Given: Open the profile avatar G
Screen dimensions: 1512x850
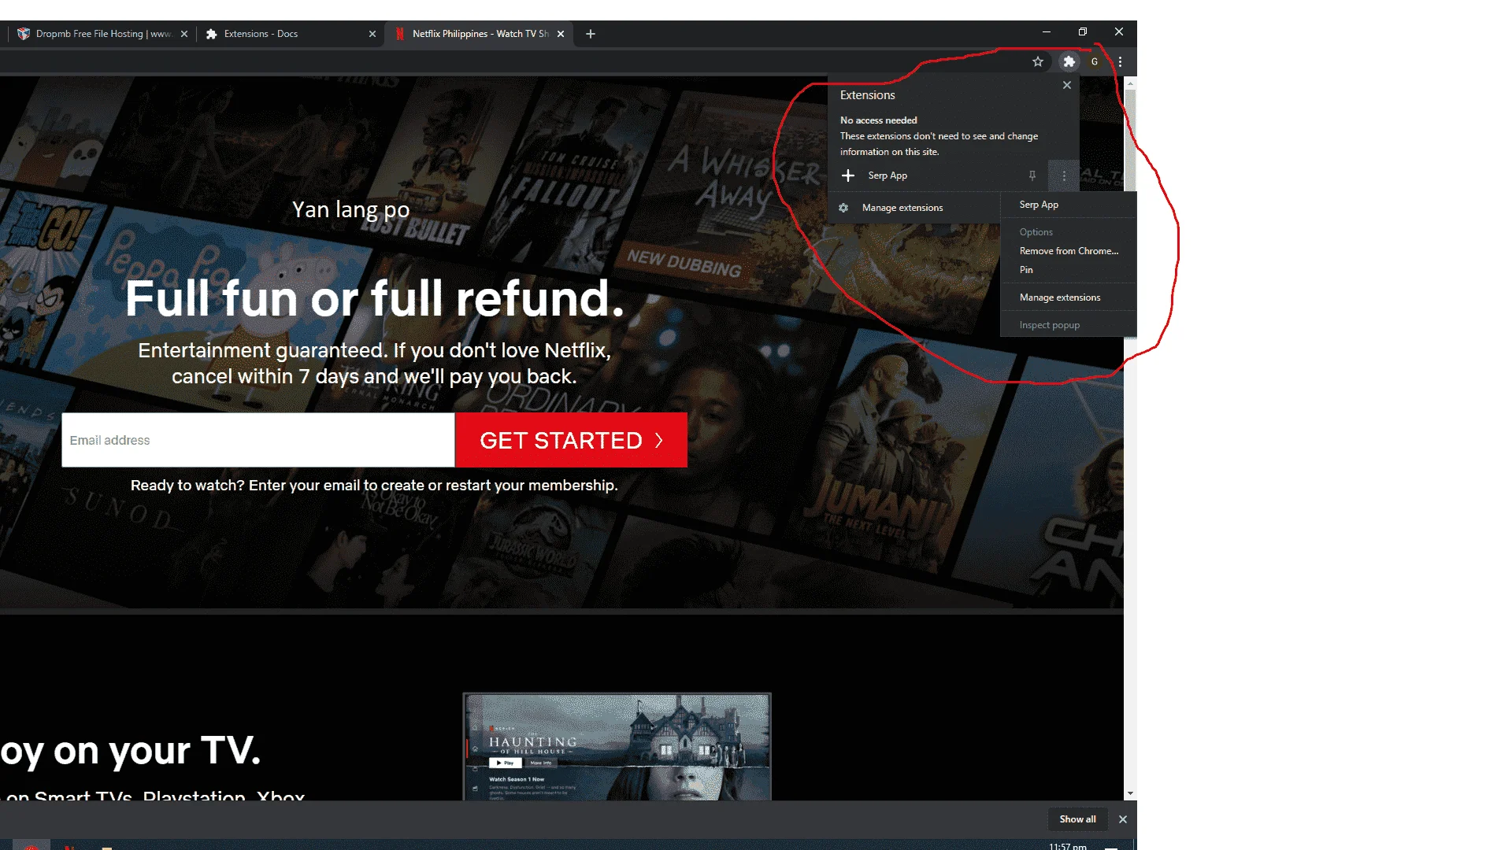Looking at the screenshot, I should [x=1095, y=61].
